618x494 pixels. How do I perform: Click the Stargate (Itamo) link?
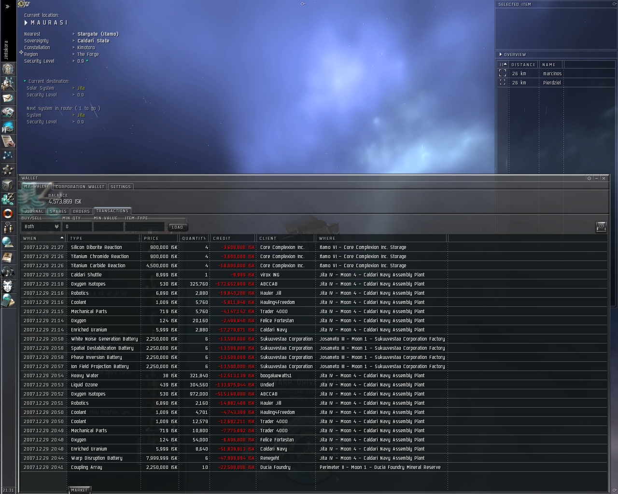point(98,34)
